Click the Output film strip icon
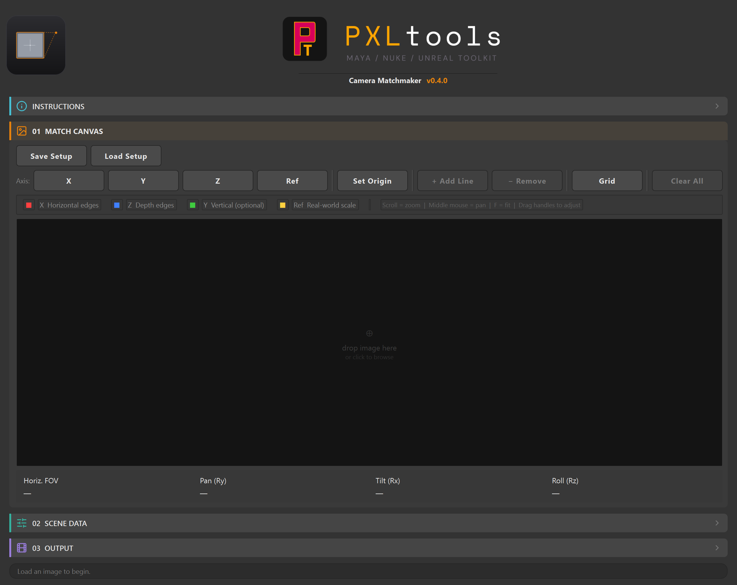This screenshot has height=585, width=737. [x=22, y=548]
